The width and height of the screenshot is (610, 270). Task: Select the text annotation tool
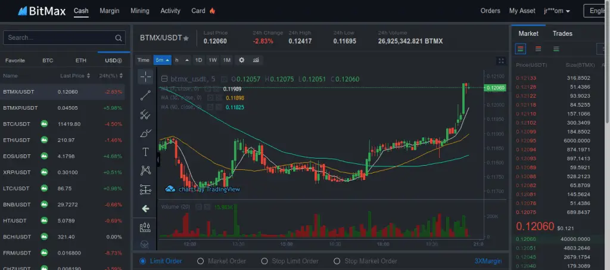coord(145,152)
